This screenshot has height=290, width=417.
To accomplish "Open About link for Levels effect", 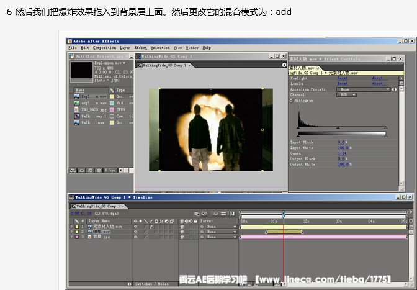I will 380,84.
